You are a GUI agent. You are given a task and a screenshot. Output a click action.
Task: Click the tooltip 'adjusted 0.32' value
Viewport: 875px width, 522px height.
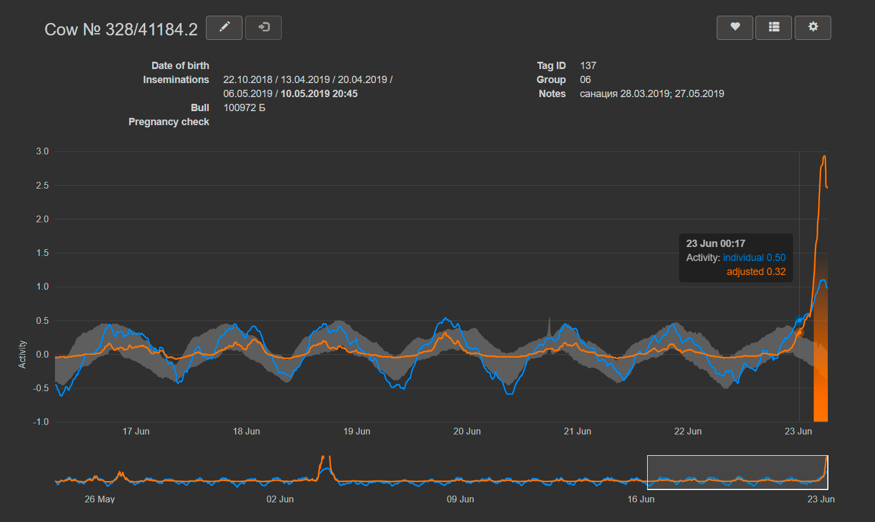pyautogui.click(x=756, y=272)
